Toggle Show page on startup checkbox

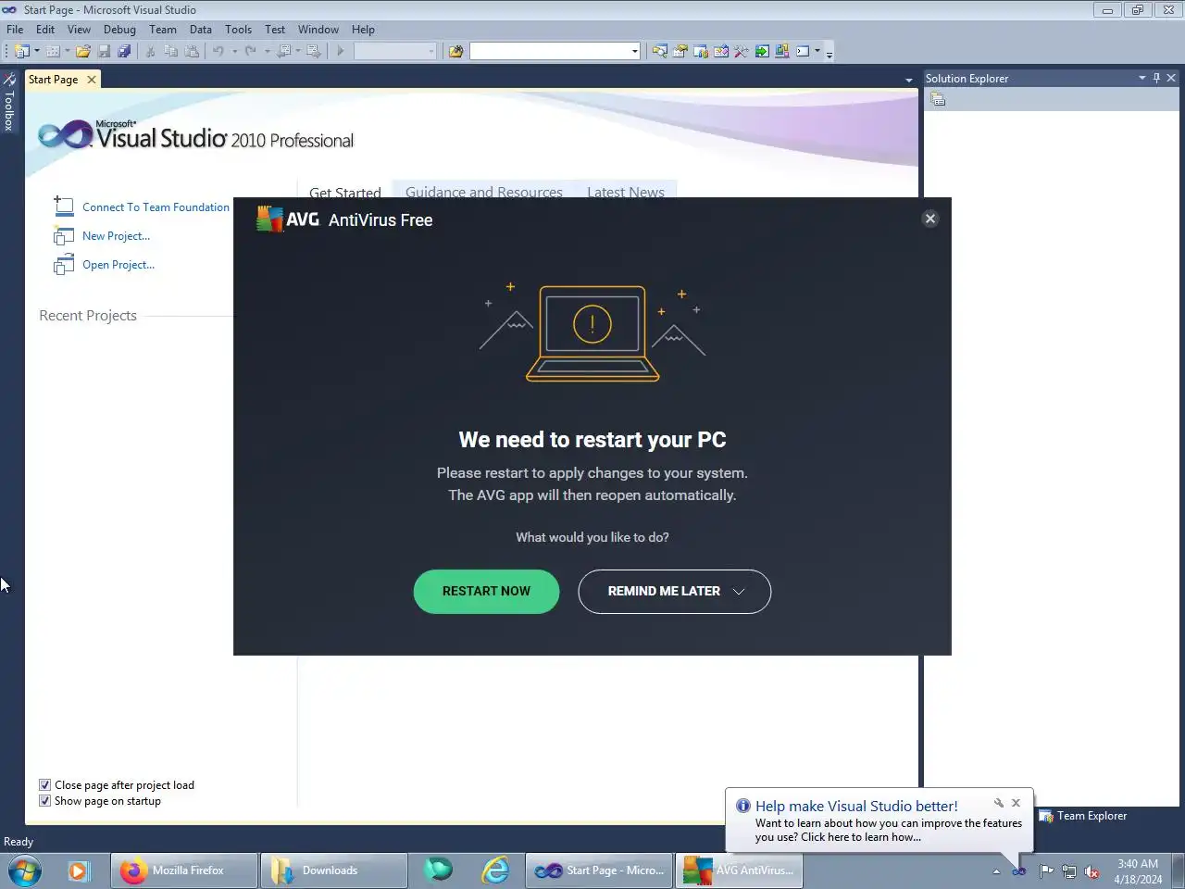click(x=44, y=801)
